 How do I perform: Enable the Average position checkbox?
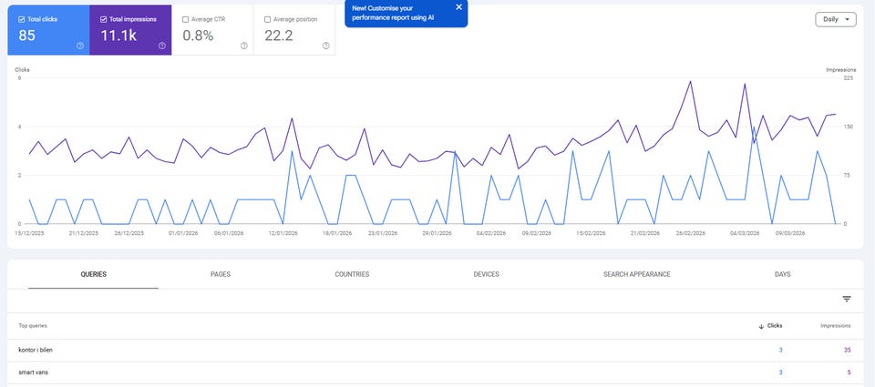click(267, 19)
